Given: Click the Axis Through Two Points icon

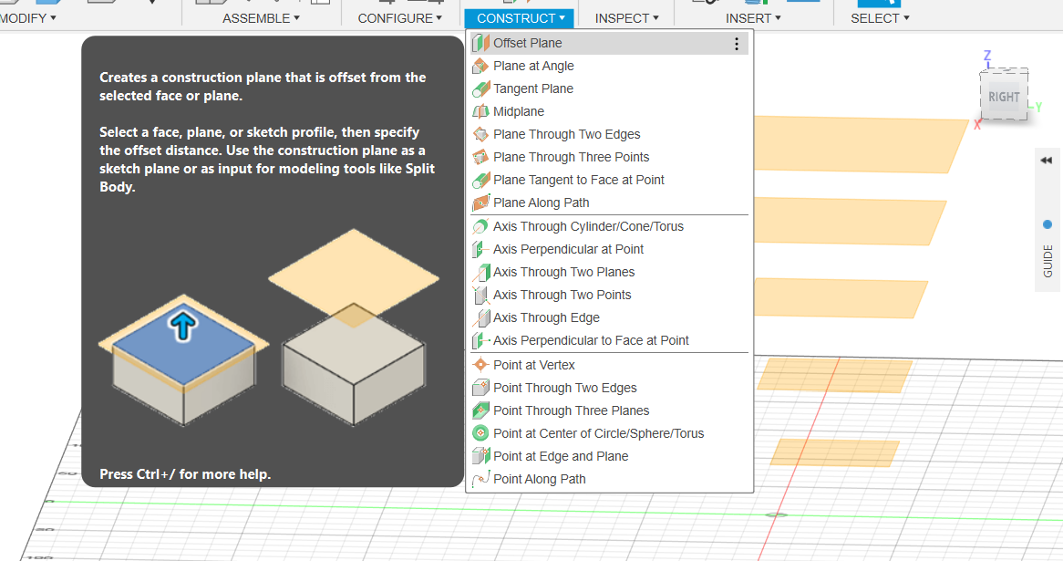Looking at the screenshot, I should click(480, 295).
